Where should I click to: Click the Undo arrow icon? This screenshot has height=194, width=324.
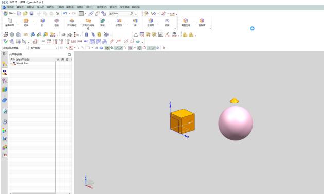(65, 14)
